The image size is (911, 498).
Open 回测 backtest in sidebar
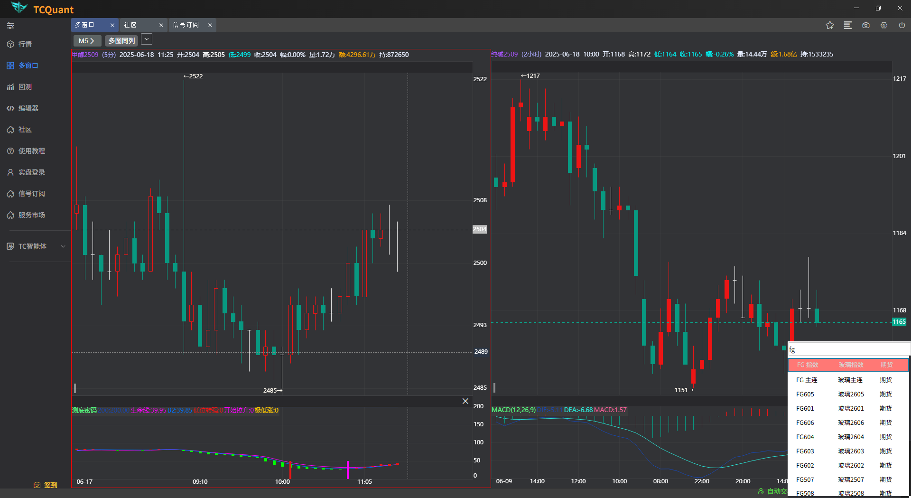pyautogui.click(x=25, y=87)
